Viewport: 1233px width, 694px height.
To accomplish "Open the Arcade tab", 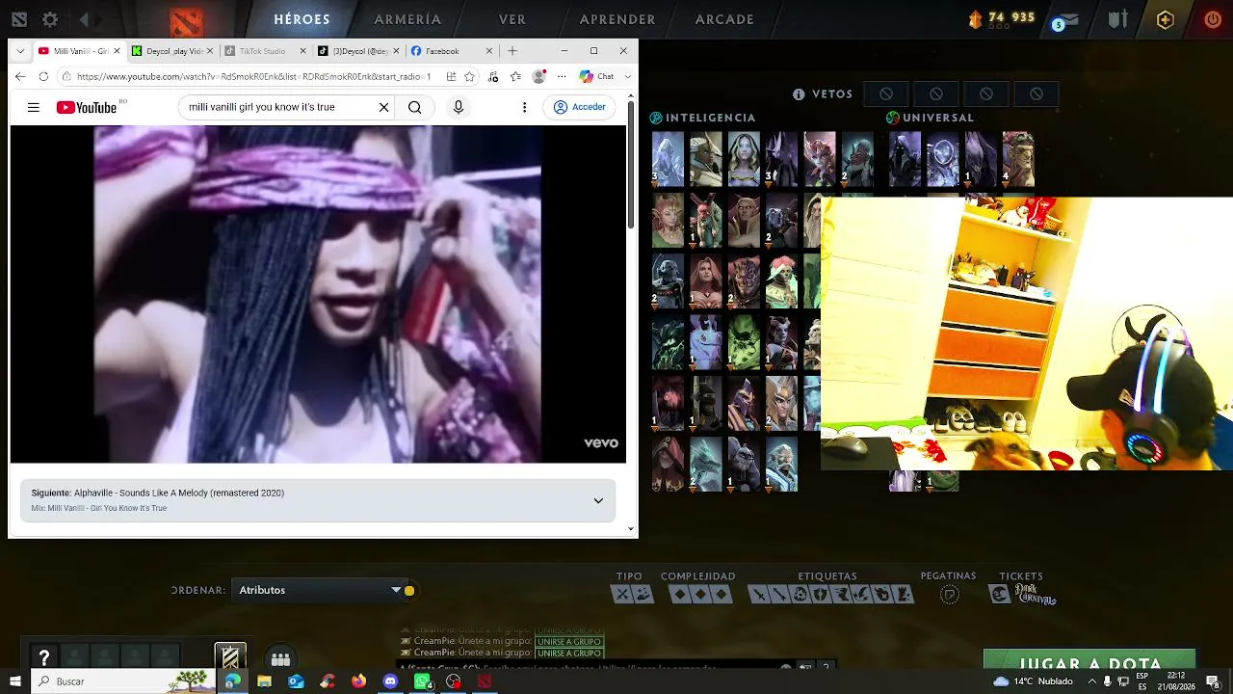I will tap(724, 19).
